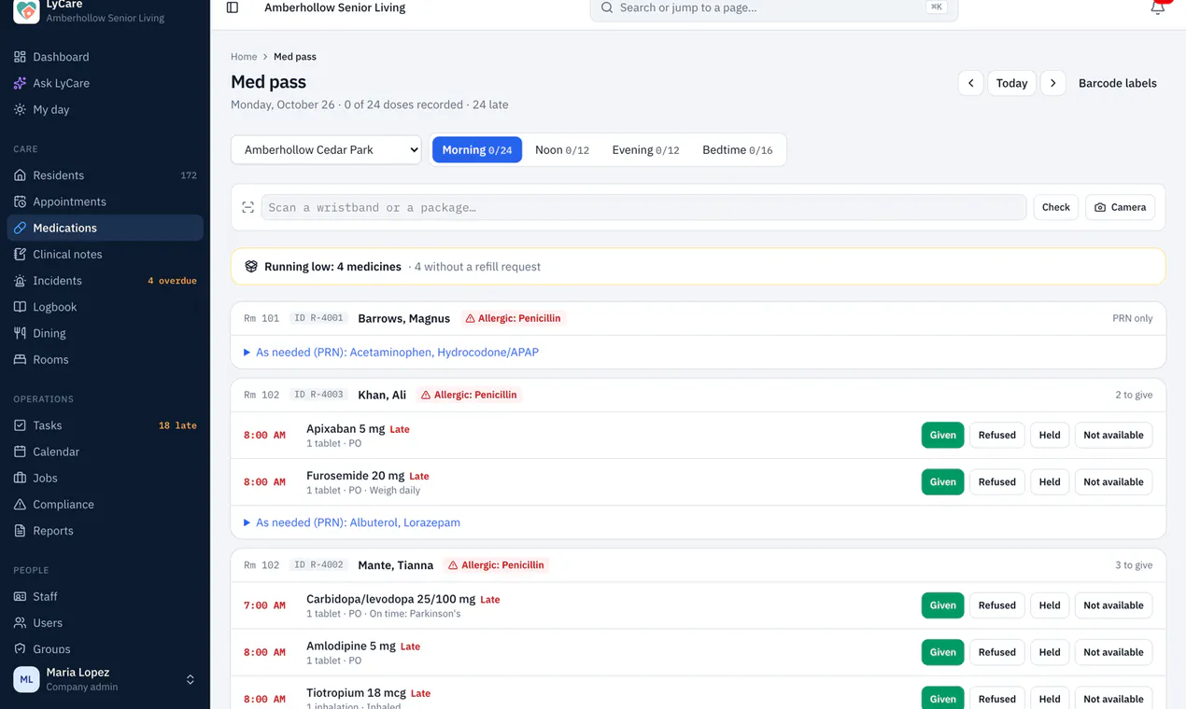Open Maria Lopez account switcher
The width and height of the screenshot is (1186, 709).
105,679
